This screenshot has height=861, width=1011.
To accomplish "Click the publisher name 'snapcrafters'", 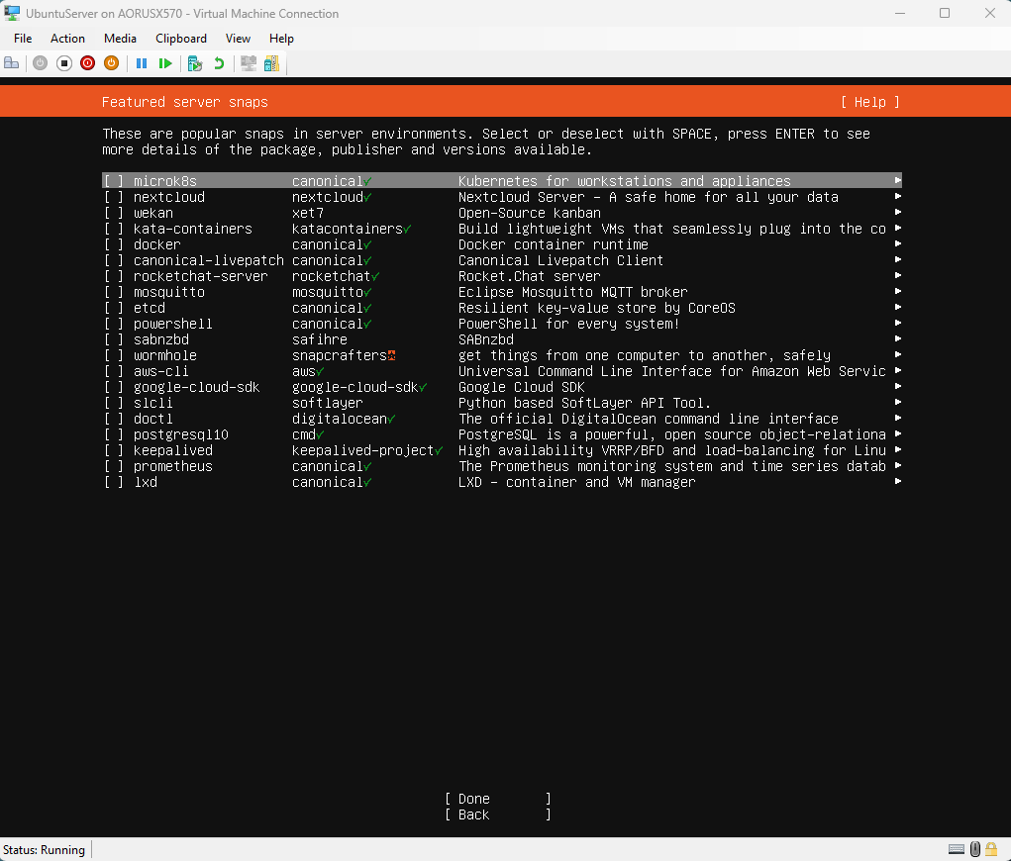I will click(x=340, y=355).
